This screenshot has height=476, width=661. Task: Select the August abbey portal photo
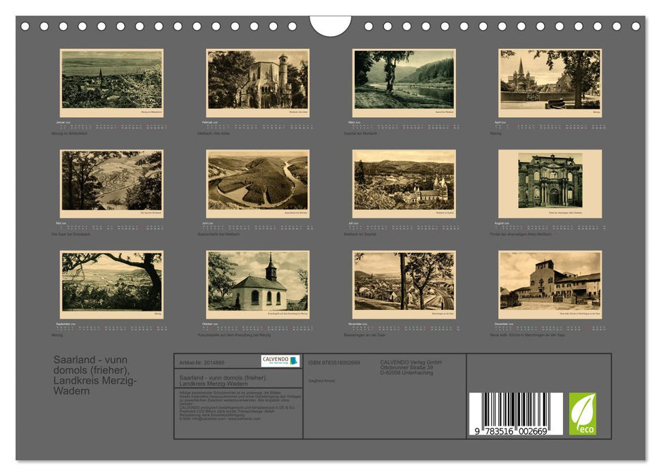coord(550,184)
